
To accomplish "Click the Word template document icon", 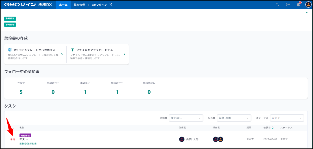I will tap(10, 50).
